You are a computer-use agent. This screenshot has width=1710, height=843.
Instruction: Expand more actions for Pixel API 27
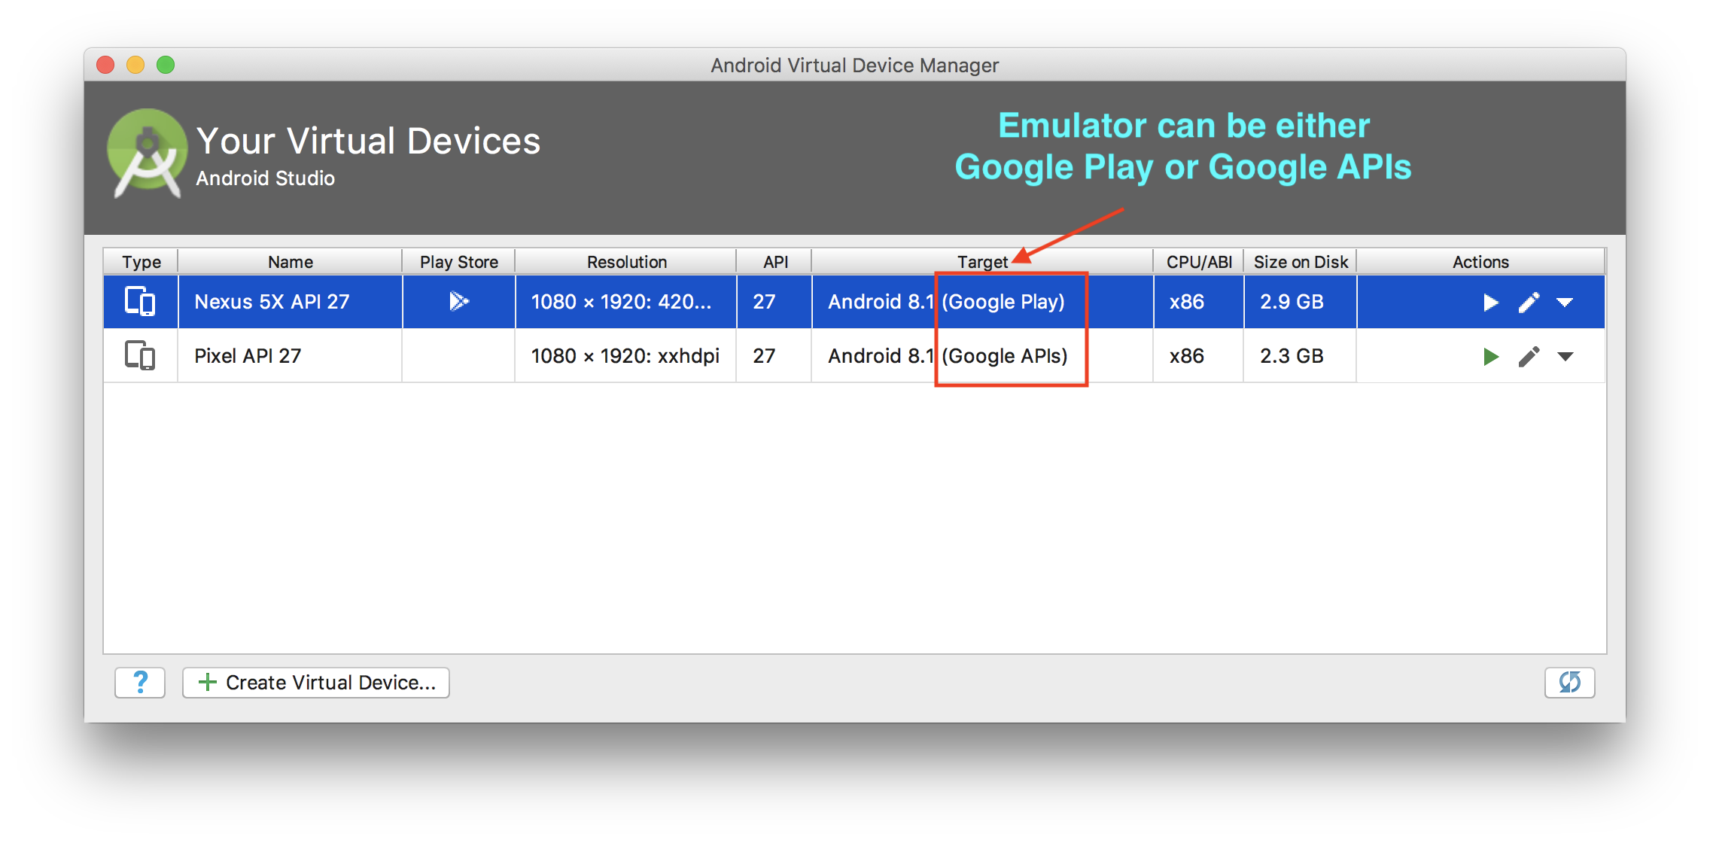1565,357
